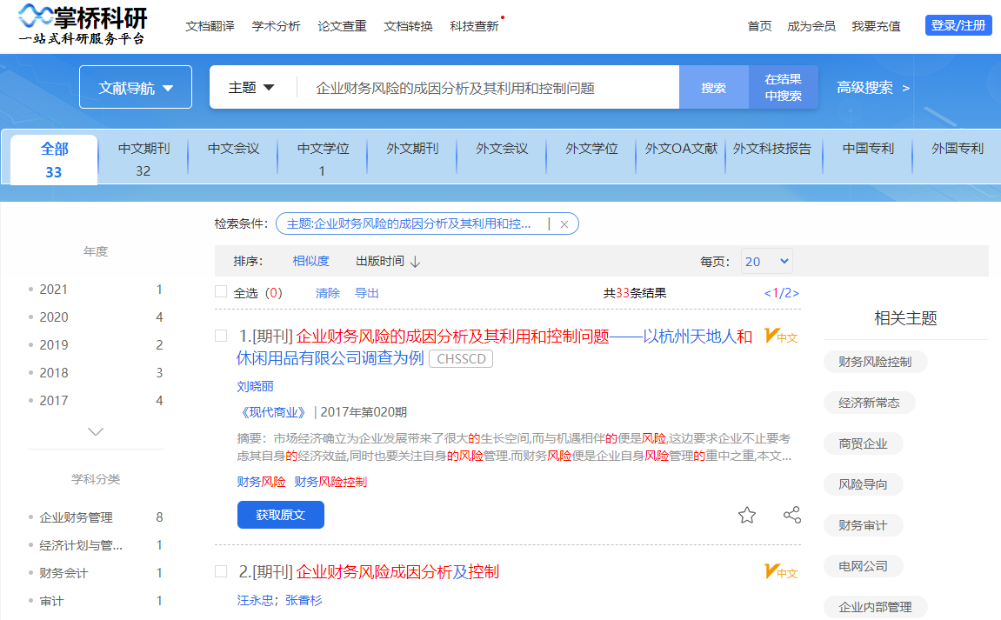
Task: Select related topic 风险导向
Action: point(863,484)
